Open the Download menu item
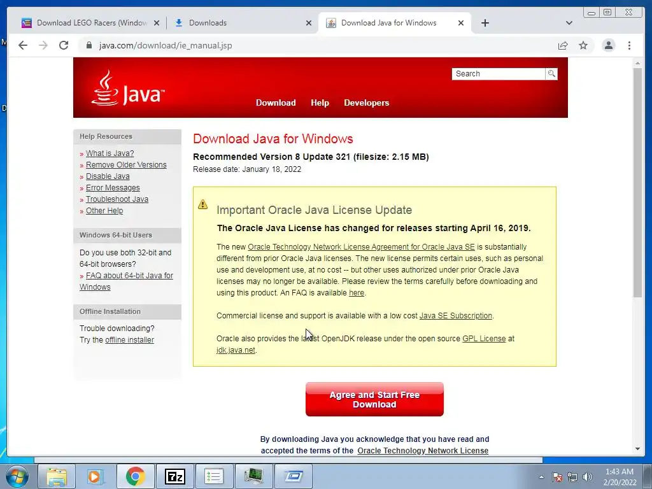652x489 pixels. coord(276,103)
